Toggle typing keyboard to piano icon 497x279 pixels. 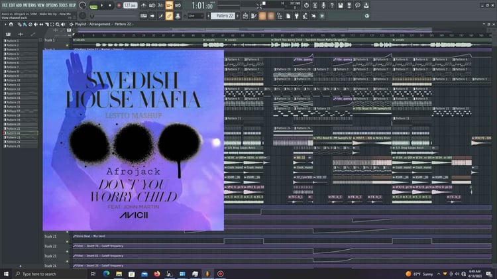click(x=144, y=16)
